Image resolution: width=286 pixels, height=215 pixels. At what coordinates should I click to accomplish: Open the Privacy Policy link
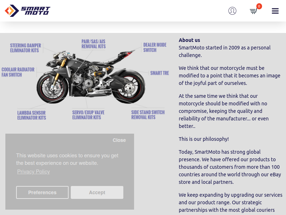(x=33, y=172)
